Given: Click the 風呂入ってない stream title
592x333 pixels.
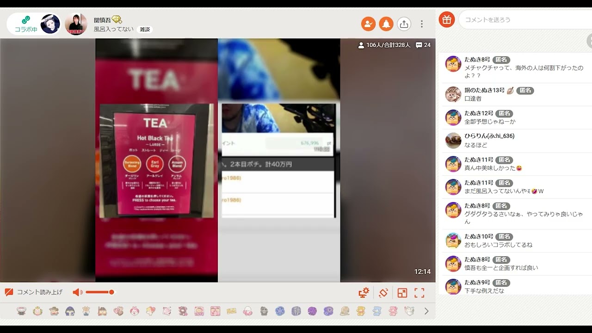Looking at the screenshot, I should pyautogui.click(x=114, y=29).
